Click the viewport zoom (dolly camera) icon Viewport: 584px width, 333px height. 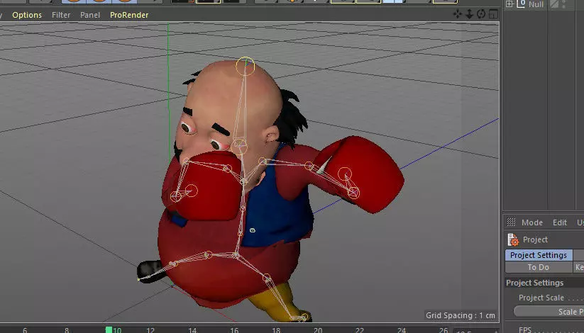point(469,14)
